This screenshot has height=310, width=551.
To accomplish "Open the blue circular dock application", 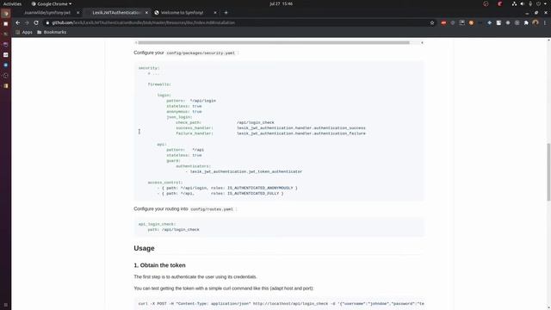I will tap(6, 65).
